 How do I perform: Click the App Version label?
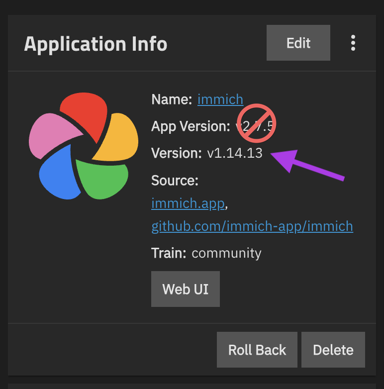(x=191, y=126)
